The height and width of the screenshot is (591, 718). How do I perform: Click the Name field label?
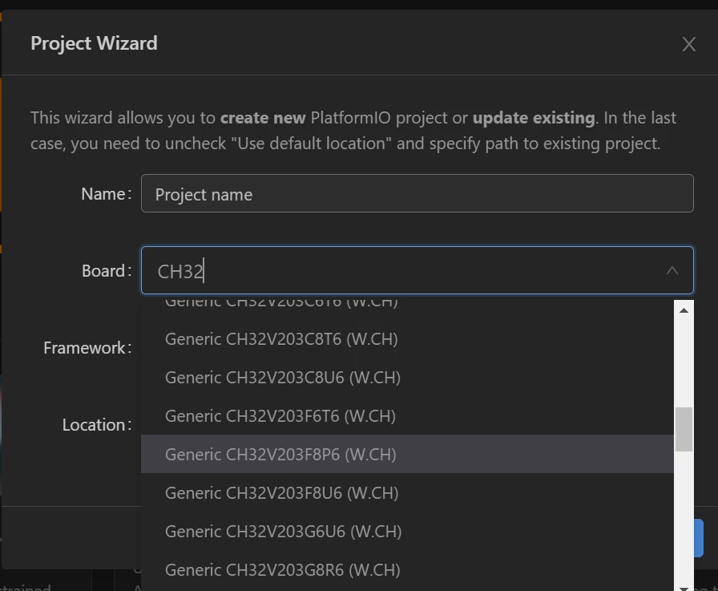106,194
